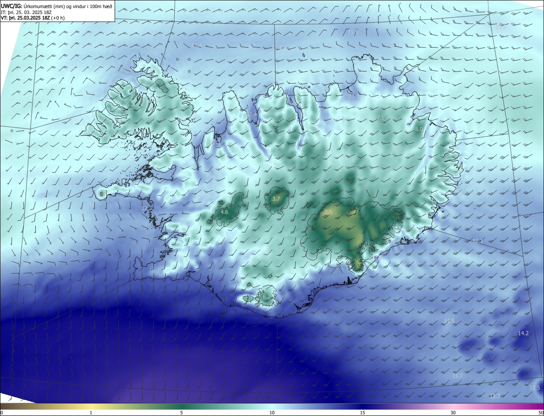Click the title "Úrkomumætti (mm) og vindur í 100m hæð"

coord(68,6)
